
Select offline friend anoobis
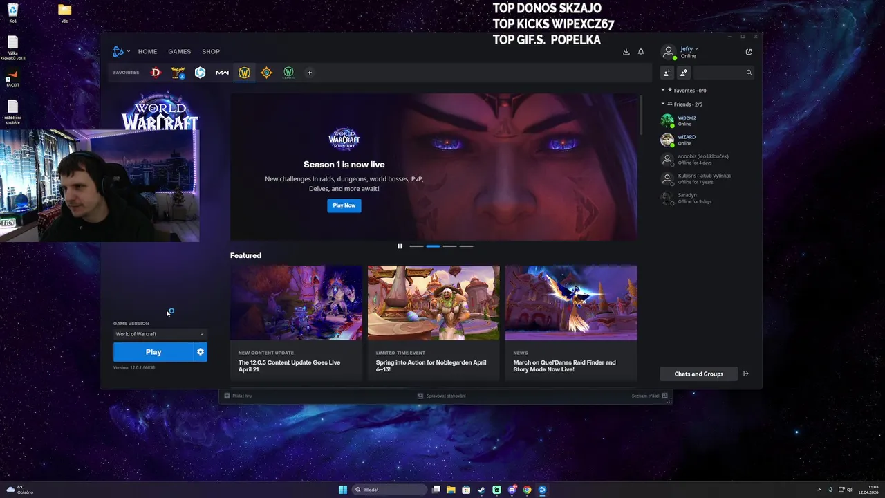tap(705, 159)
